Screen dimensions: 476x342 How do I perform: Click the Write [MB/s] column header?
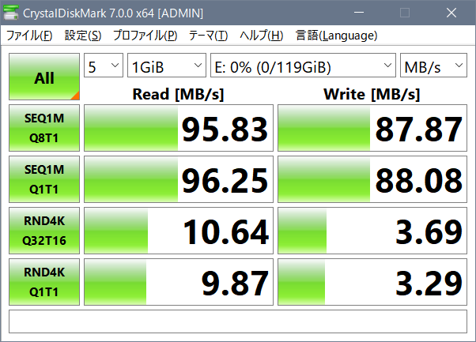372,94
